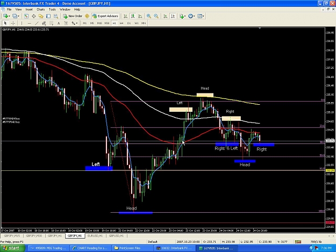336x252 pixels.
Task: Zoom out on the chart
Action: pyautogui.click(x=156, y=16)
